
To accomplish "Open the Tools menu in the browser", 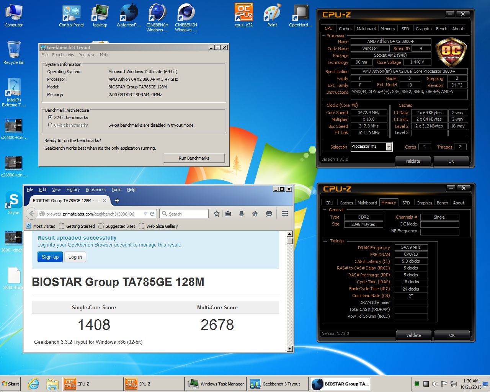I will 116,189.
